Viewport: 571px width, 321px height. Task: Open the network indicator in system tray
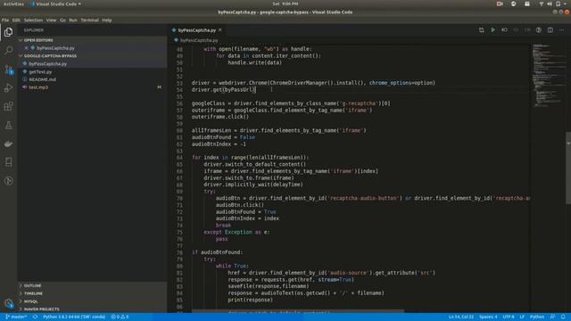point(542,4)
